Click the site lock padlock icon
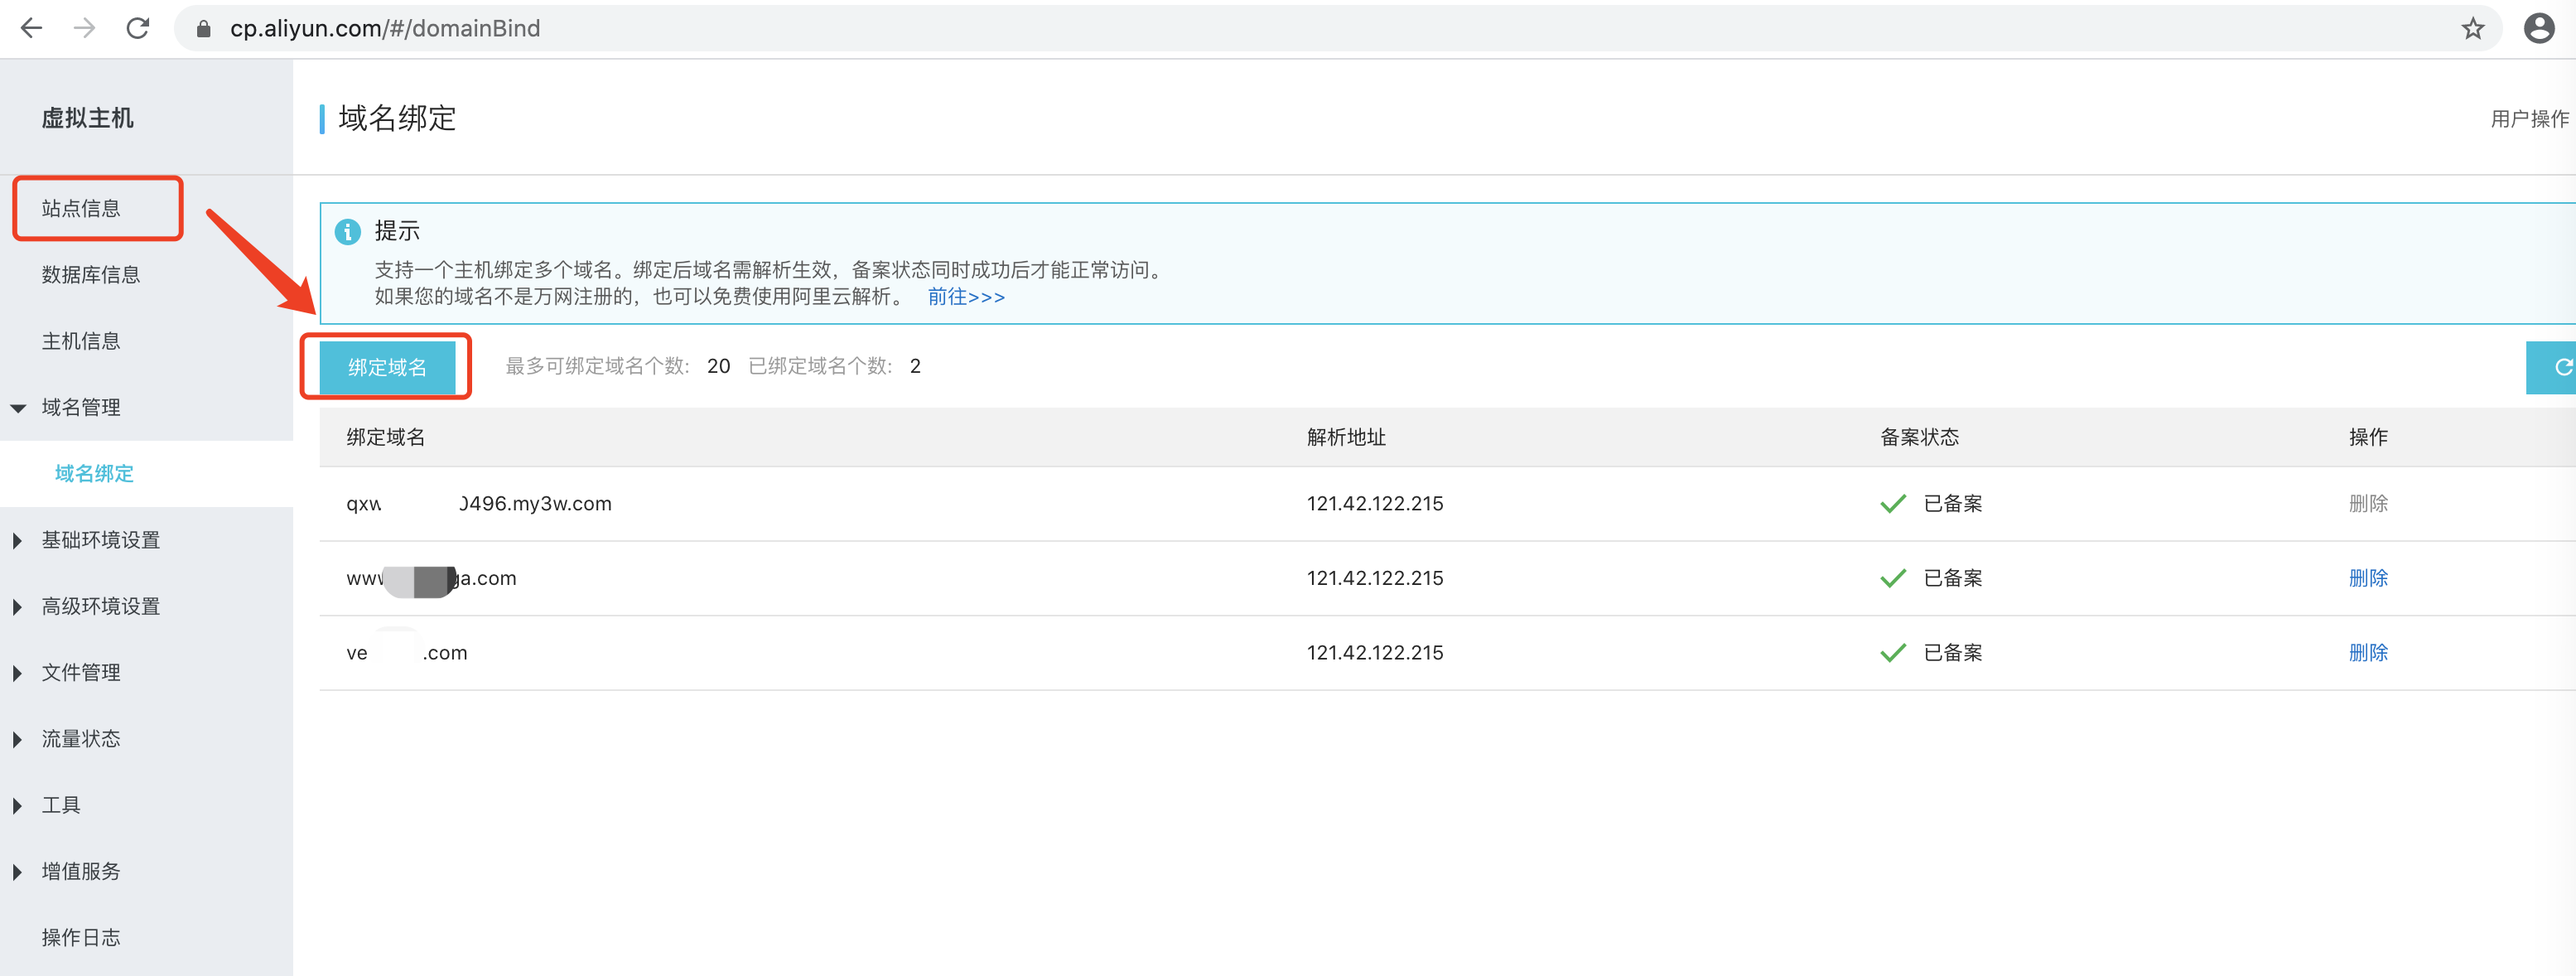2576x976 pixels. point(204,29)
